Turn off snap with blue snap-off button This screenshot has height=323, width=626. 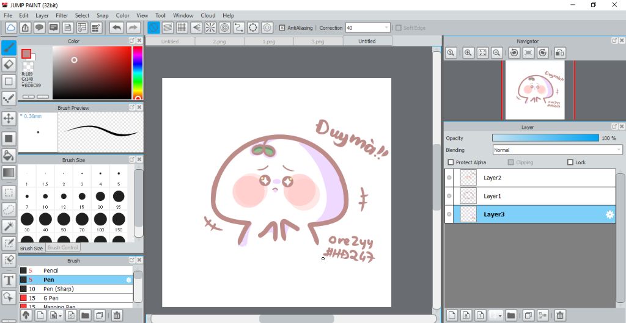pos(153,27)
